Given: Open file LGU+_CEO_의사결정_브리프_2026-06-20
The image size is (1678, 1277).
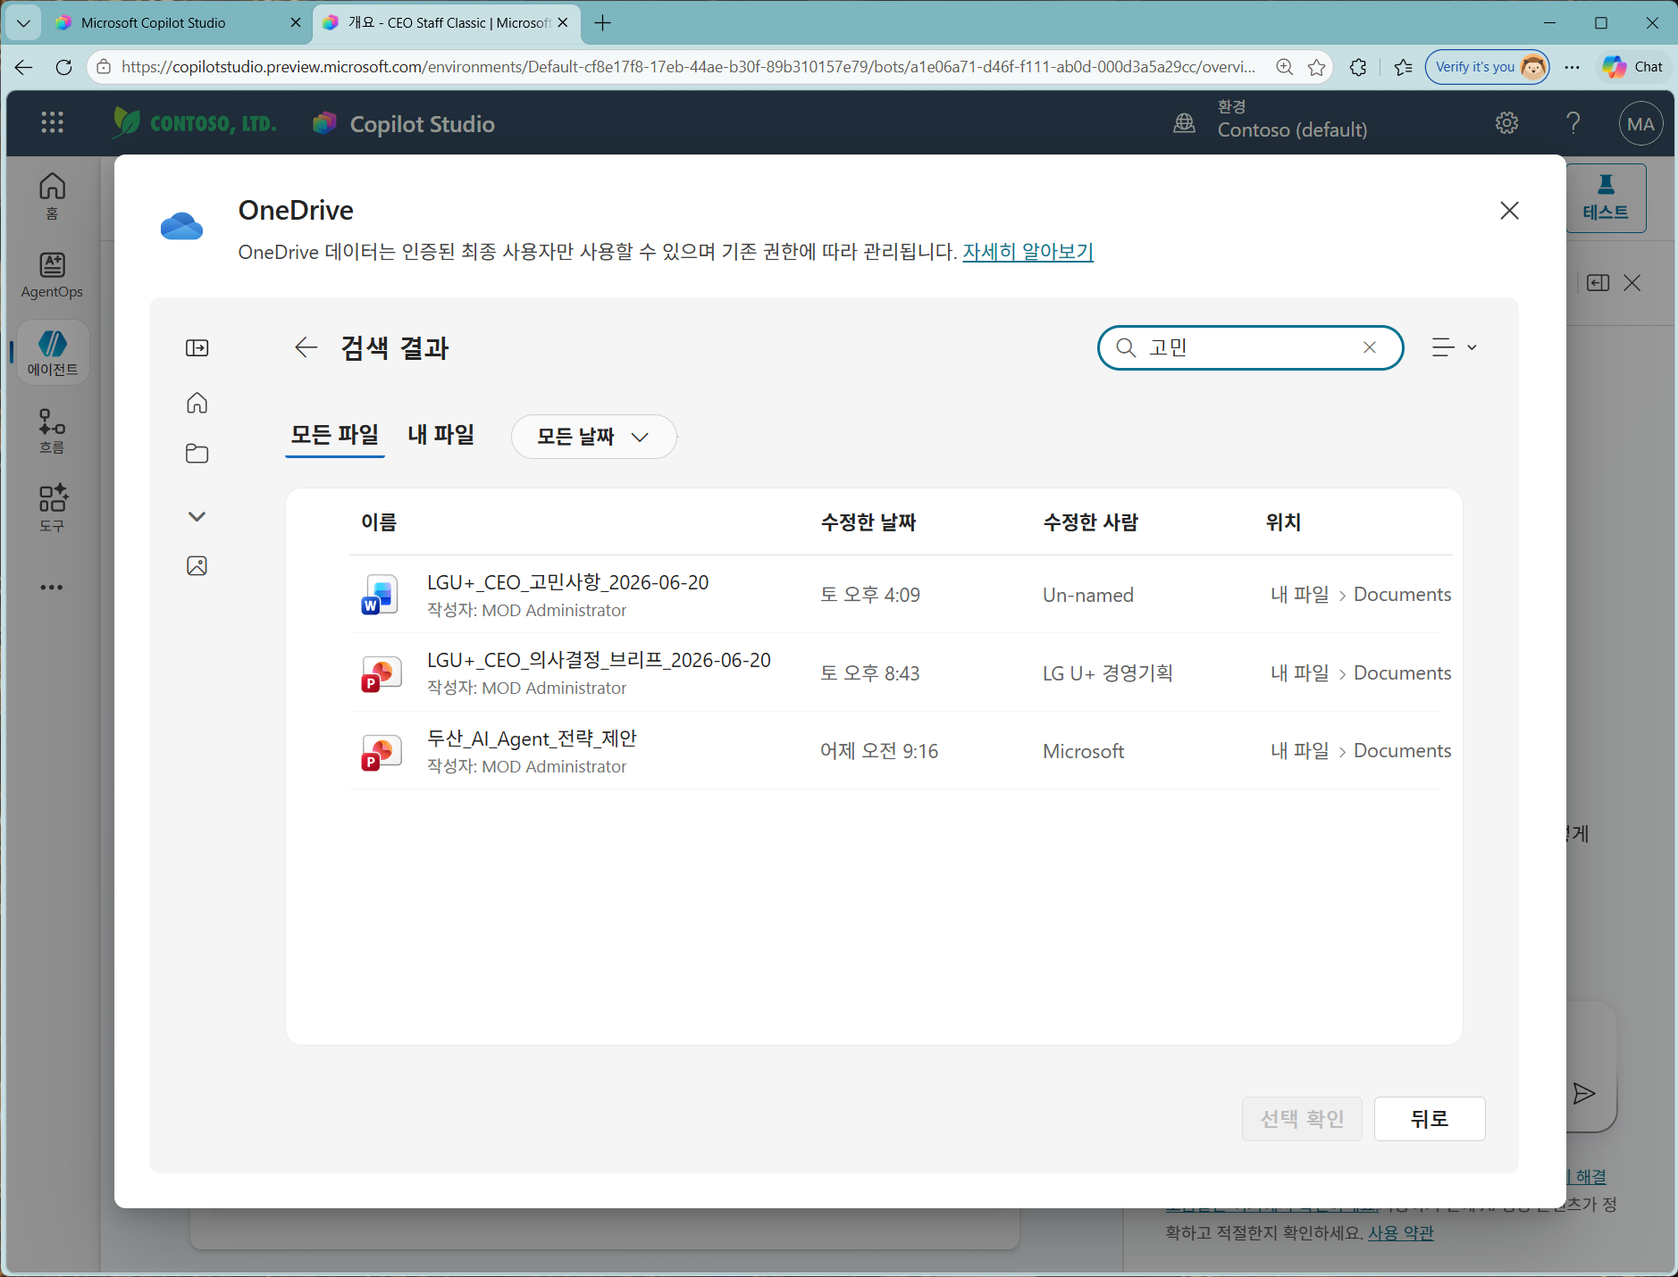Looking at the screenshot, I should click(599, 660).
